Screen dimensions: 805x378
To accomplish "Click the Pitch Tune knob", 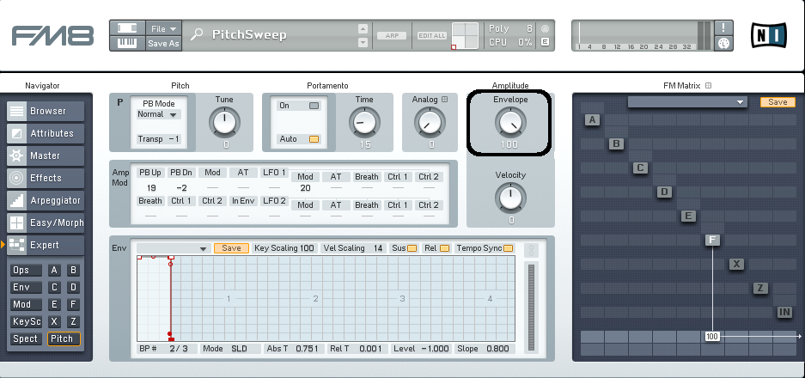I will (x=224, y=123).
